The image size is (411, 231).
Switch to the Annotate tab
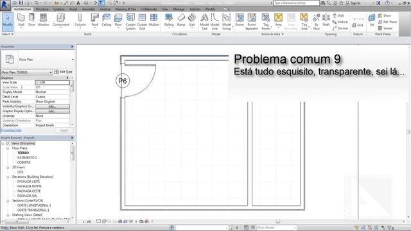(89, 9)
